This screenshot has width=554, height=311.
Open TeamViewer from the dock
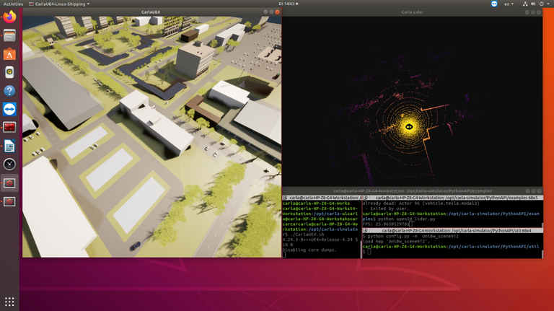point(9,110)
